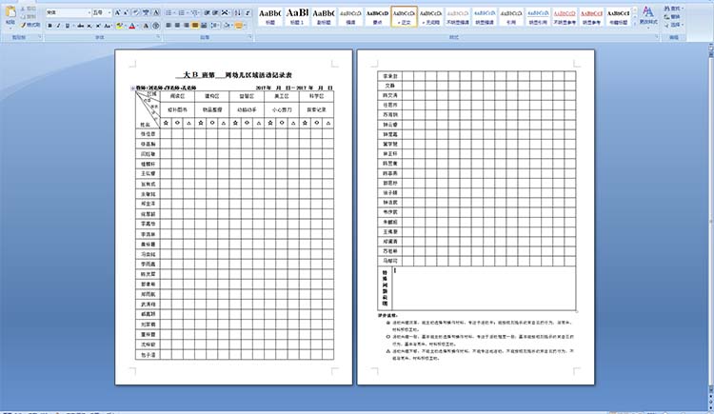This screenshot has height=414, width=714.
Task: Toggle Bold formatting
Action: tap(50, 26)
